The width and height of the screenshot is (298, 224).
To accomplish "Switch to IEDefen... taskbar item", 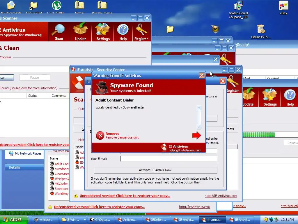I will (x=157, y=220).
